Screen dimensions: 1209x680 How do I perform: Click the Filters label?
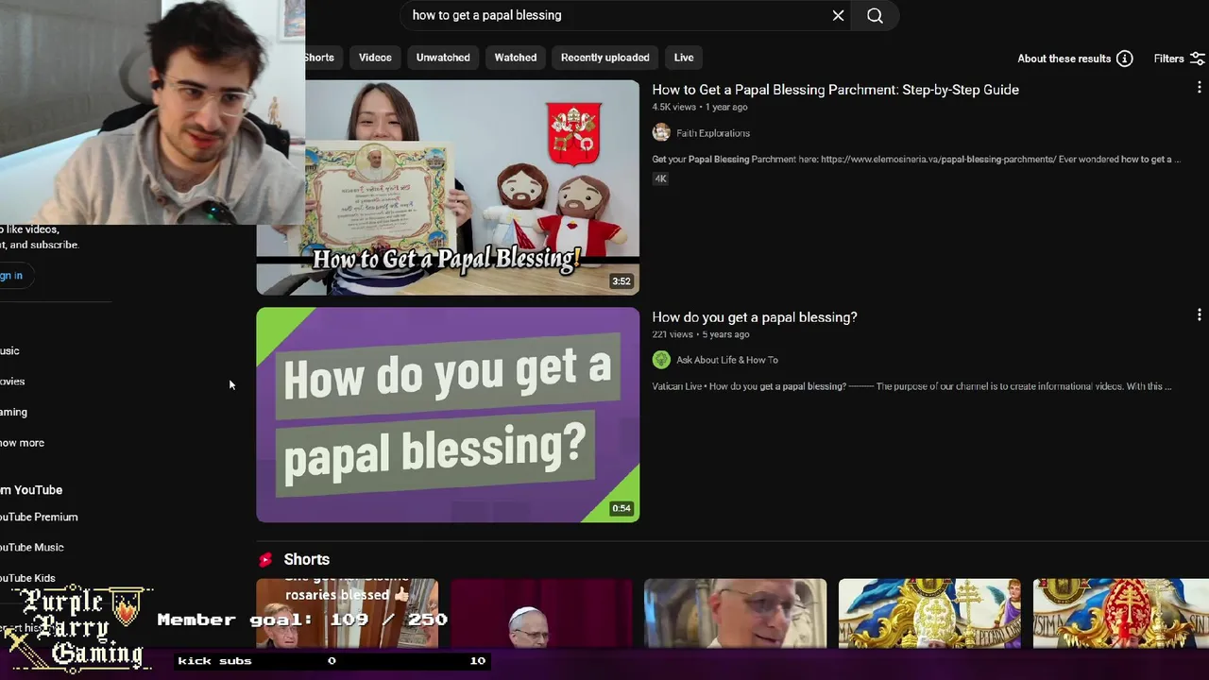click(x=1168, y=59)
